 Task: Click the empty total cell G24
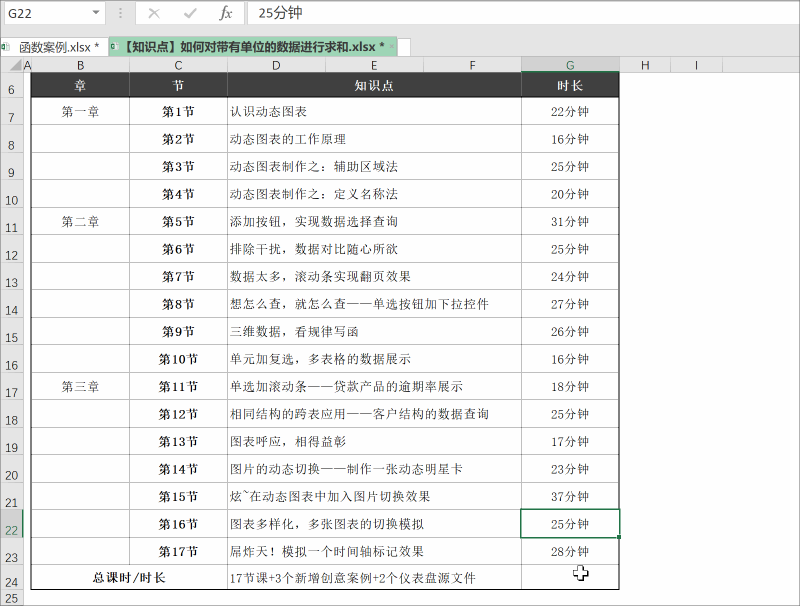tap(570, 577)
